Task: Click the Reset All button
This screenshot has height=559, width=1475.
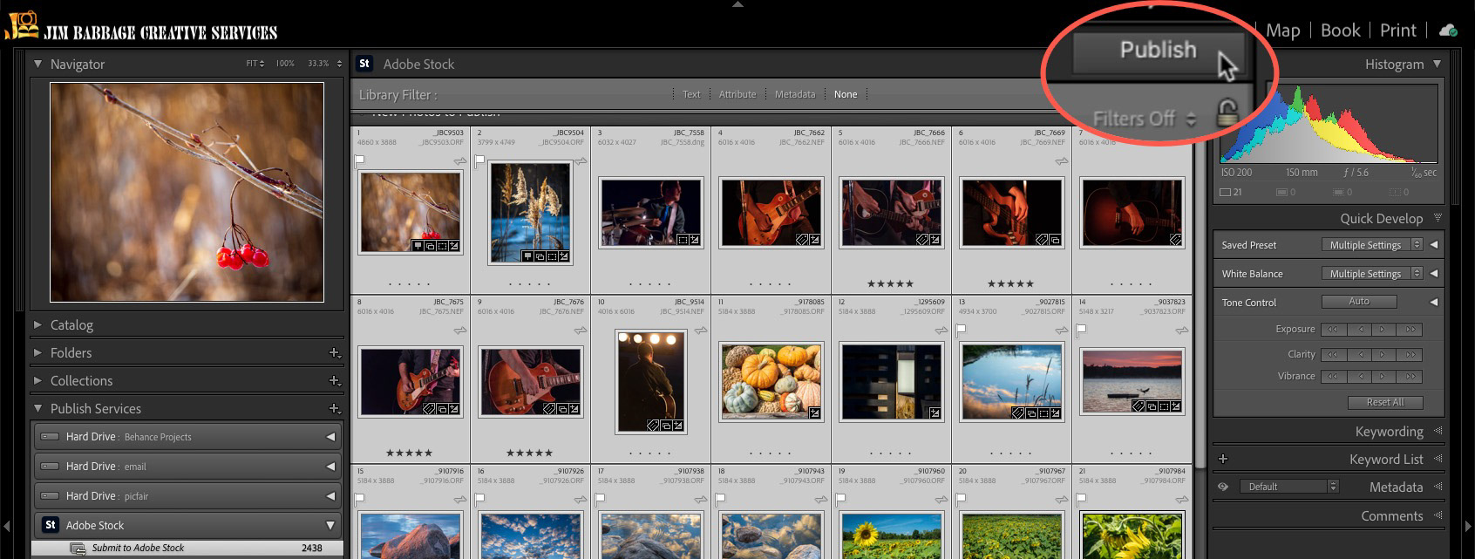Action: [x=1384, y=402]
